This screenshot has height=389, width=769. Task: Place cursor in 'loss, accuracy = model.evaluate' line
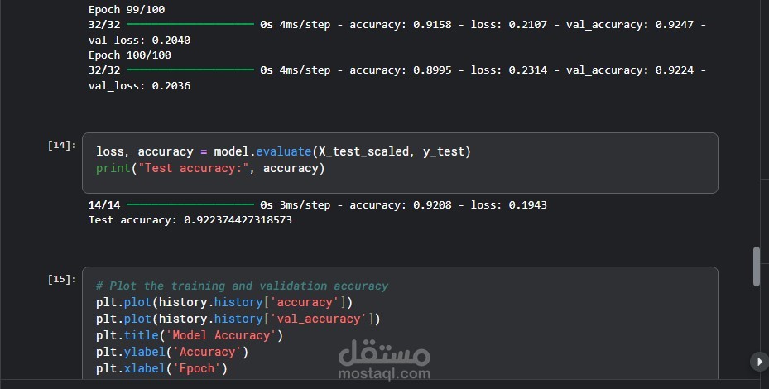coord(283,151)
